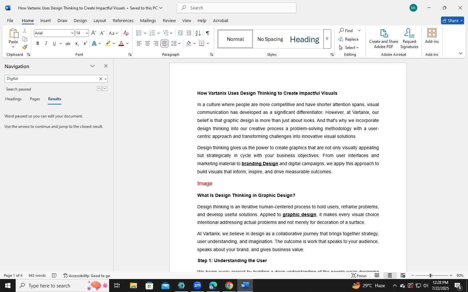Jump to next search result arrow
The image size is (468, 292).
coord(105,89)
